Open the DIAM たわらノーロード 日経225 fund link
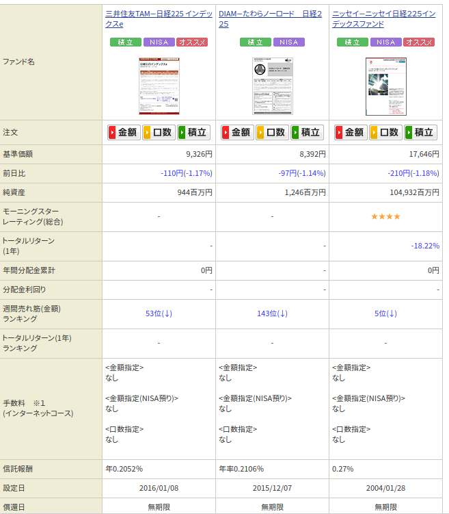 (270, 14)
